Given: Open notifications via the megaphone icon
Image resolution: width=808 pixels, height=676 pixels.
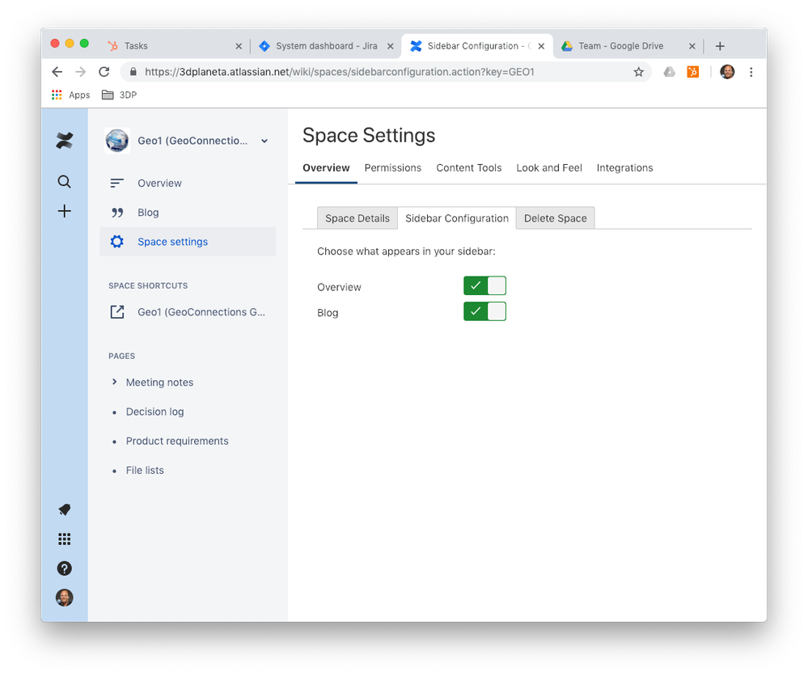Looking at the screenshot, I should click(65, 509).
